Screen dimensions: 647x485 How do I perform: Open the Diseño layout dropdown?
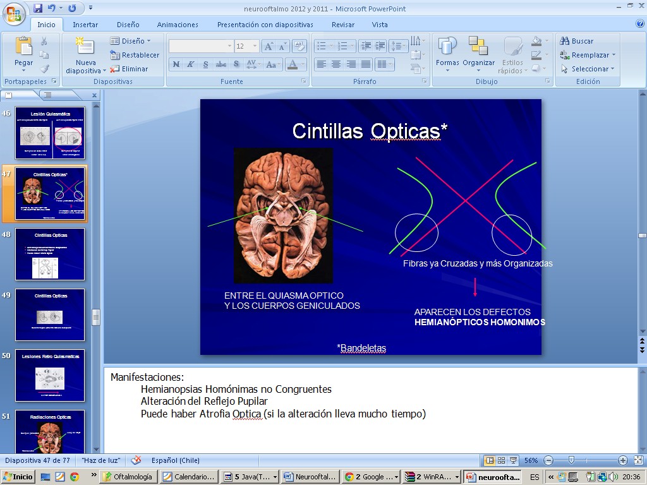tap(131, 41)
